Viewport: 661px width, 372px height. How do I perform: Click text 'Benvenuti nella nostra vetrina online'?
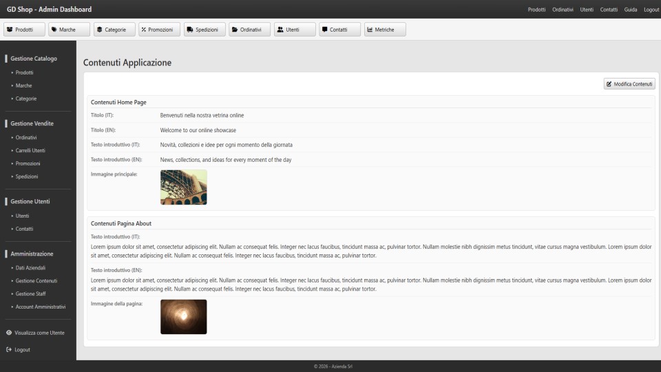point(202,115)
